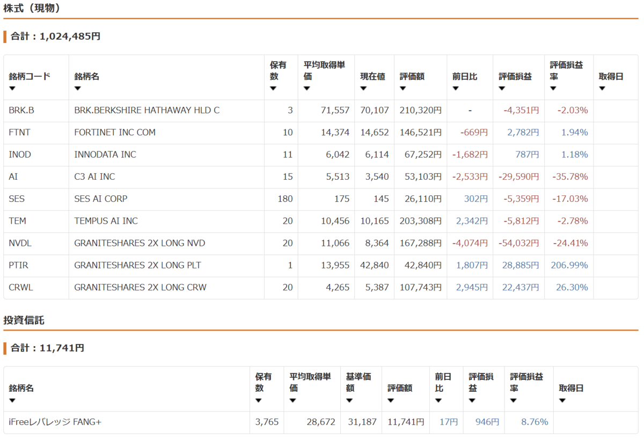Click FORTINET INC COM name
644x439 pixels.
pos(115,132)
